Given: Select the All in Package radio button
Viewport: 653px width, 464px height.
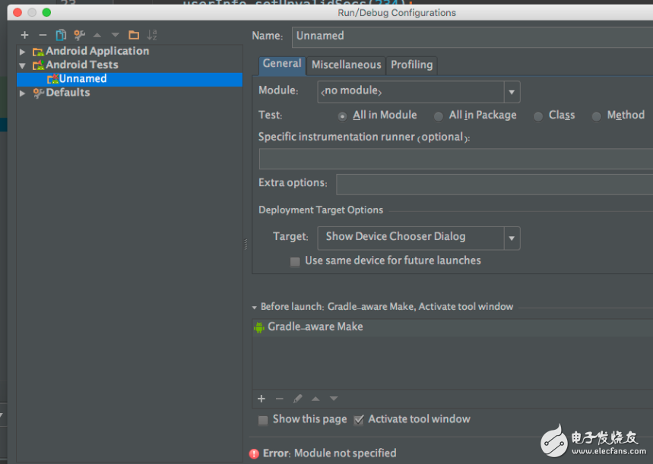Looking at the screenshot, I should pos(439,116).
